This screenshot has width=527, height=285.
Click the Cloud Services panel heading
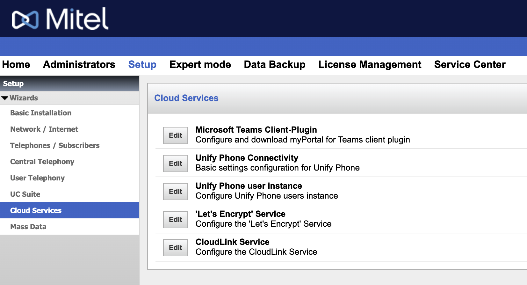[x=186, y=98]
